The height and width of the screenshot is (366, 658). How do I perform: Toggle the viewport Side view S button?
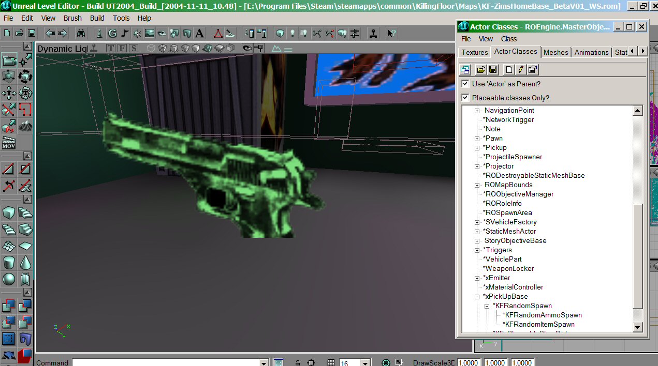[134, 48]
